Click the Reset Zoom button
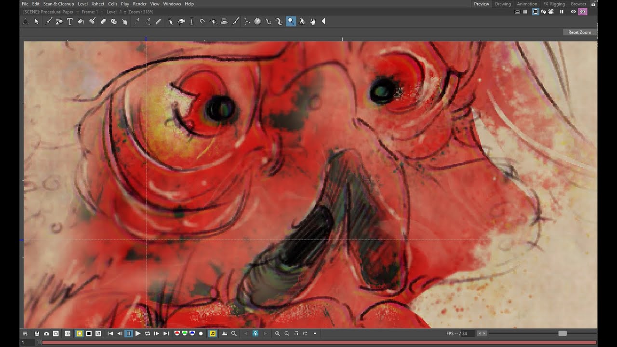 click(x=579, y=32)
